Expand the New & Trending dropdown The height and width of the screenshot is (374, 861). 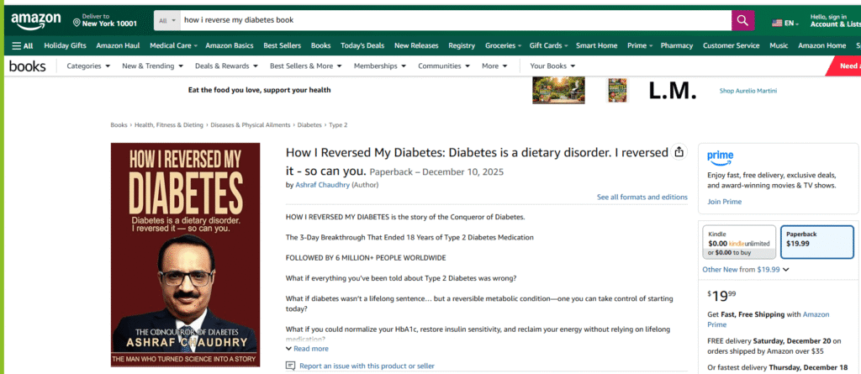pyautogui.click(x=153, y=66)
